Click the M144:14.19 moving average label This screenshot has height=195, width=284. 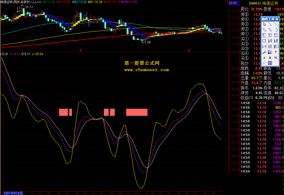tap(111, 2)
